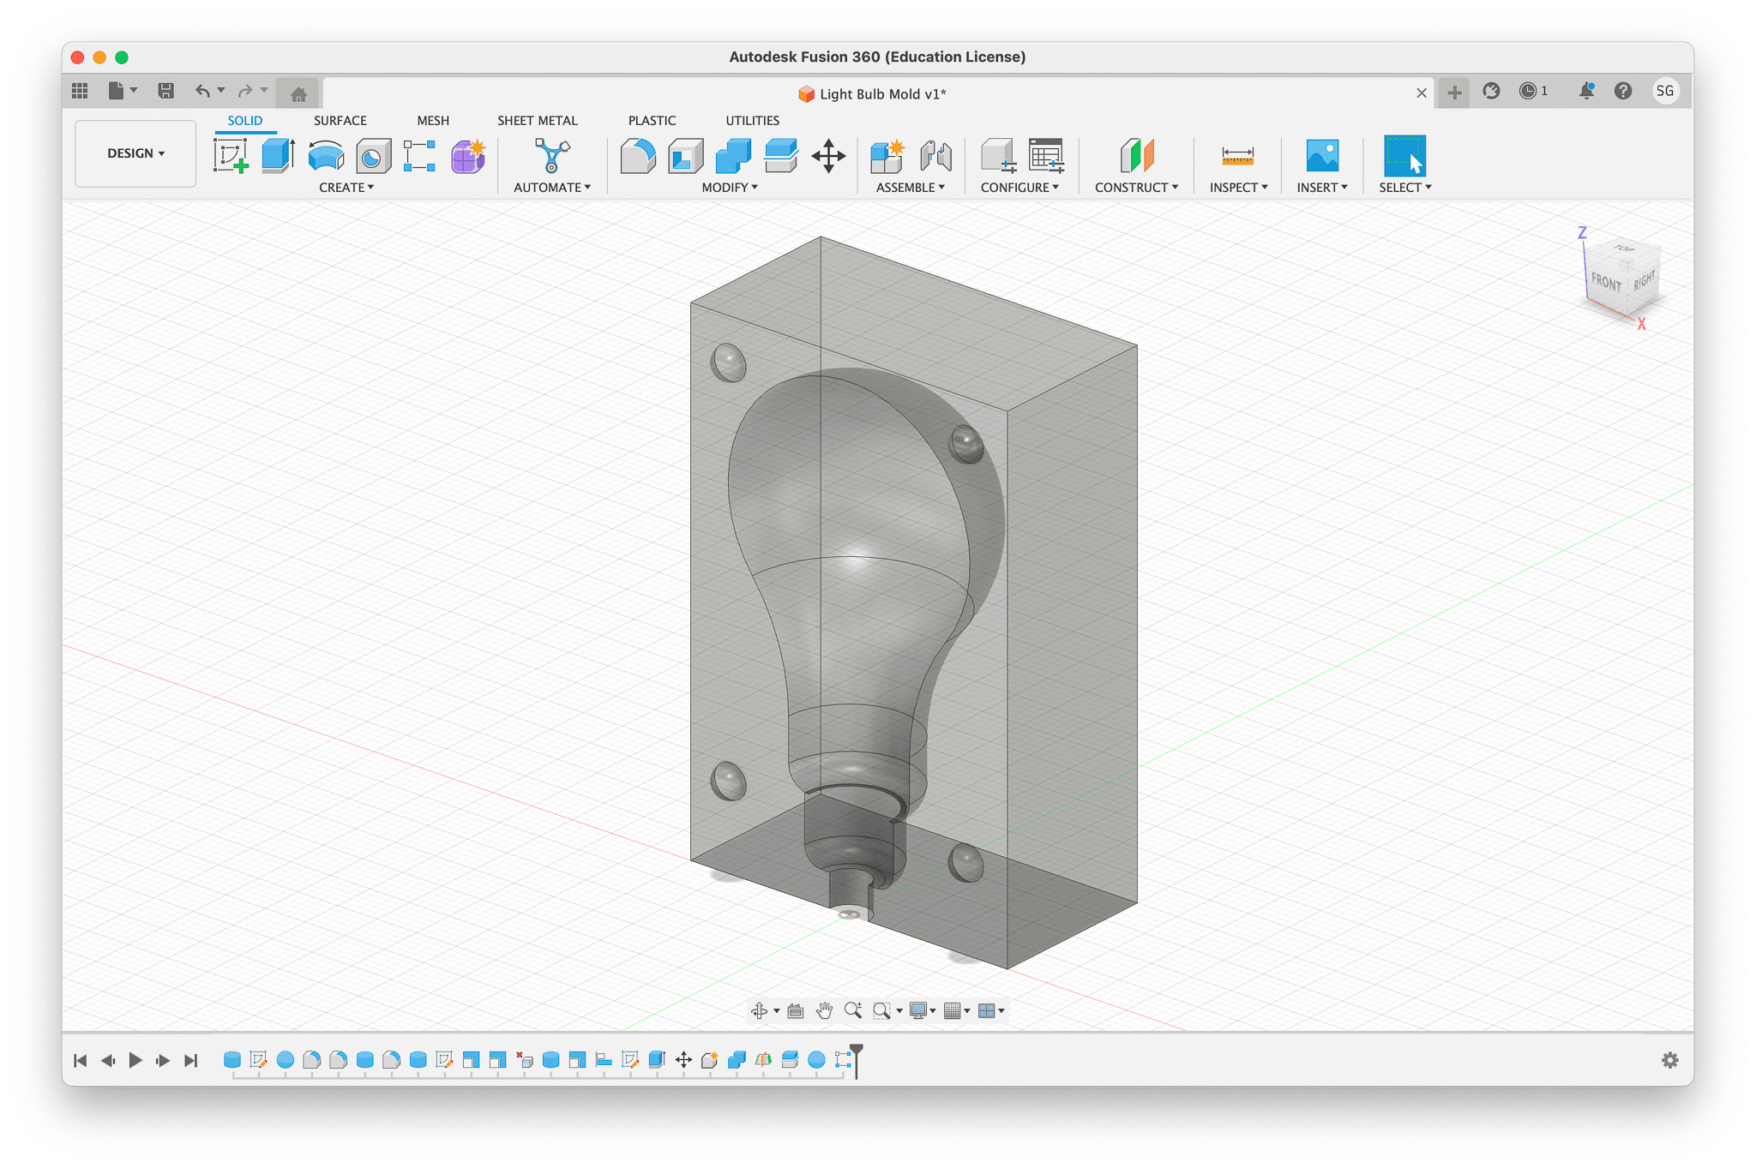Jump to timeline beginning

(x=81, y=1061)
